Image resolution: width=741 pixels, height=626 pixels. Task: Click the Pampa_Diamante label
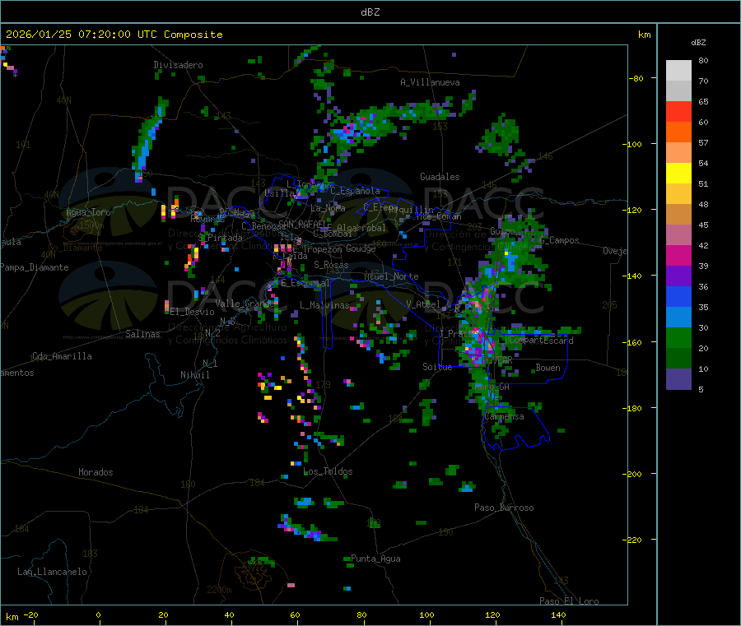[x=35, y=267]
